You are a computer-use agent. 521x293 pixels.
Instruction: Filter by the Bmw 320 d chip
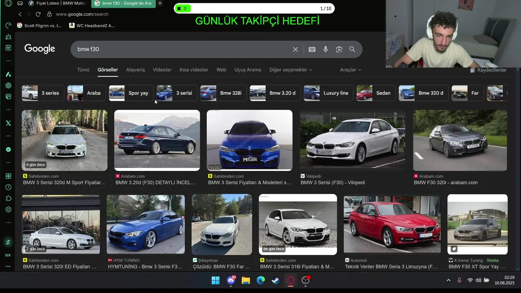pos(423,93)
